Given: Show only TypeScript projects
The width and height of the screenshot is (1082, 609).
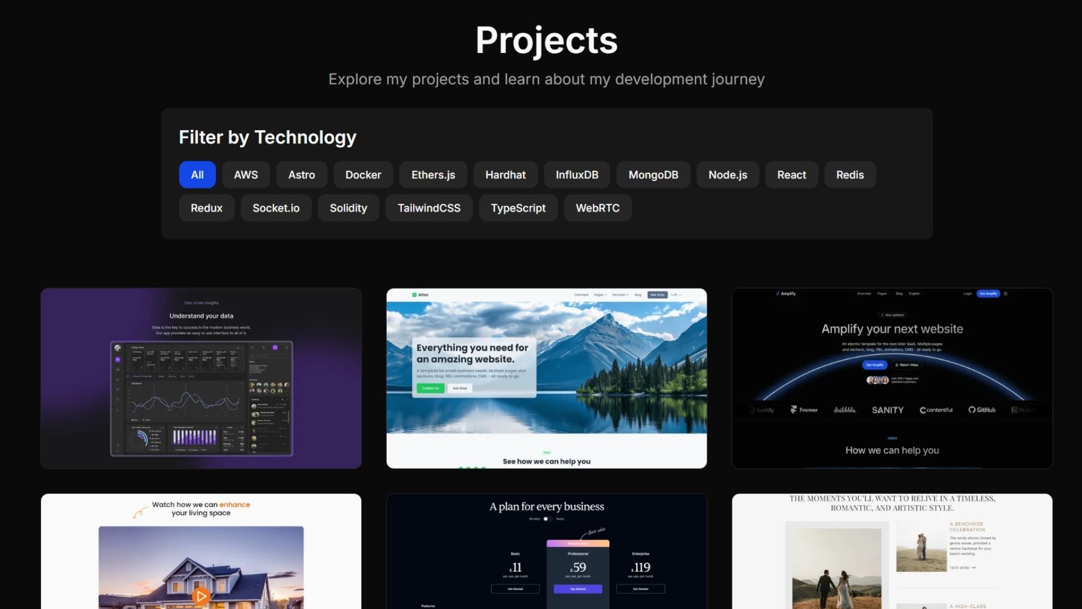Looking at the screenshot, I should [x=518, y=208].
